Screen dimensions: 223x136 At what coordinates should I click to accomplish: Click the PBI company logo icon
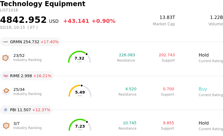pos(5,110)
